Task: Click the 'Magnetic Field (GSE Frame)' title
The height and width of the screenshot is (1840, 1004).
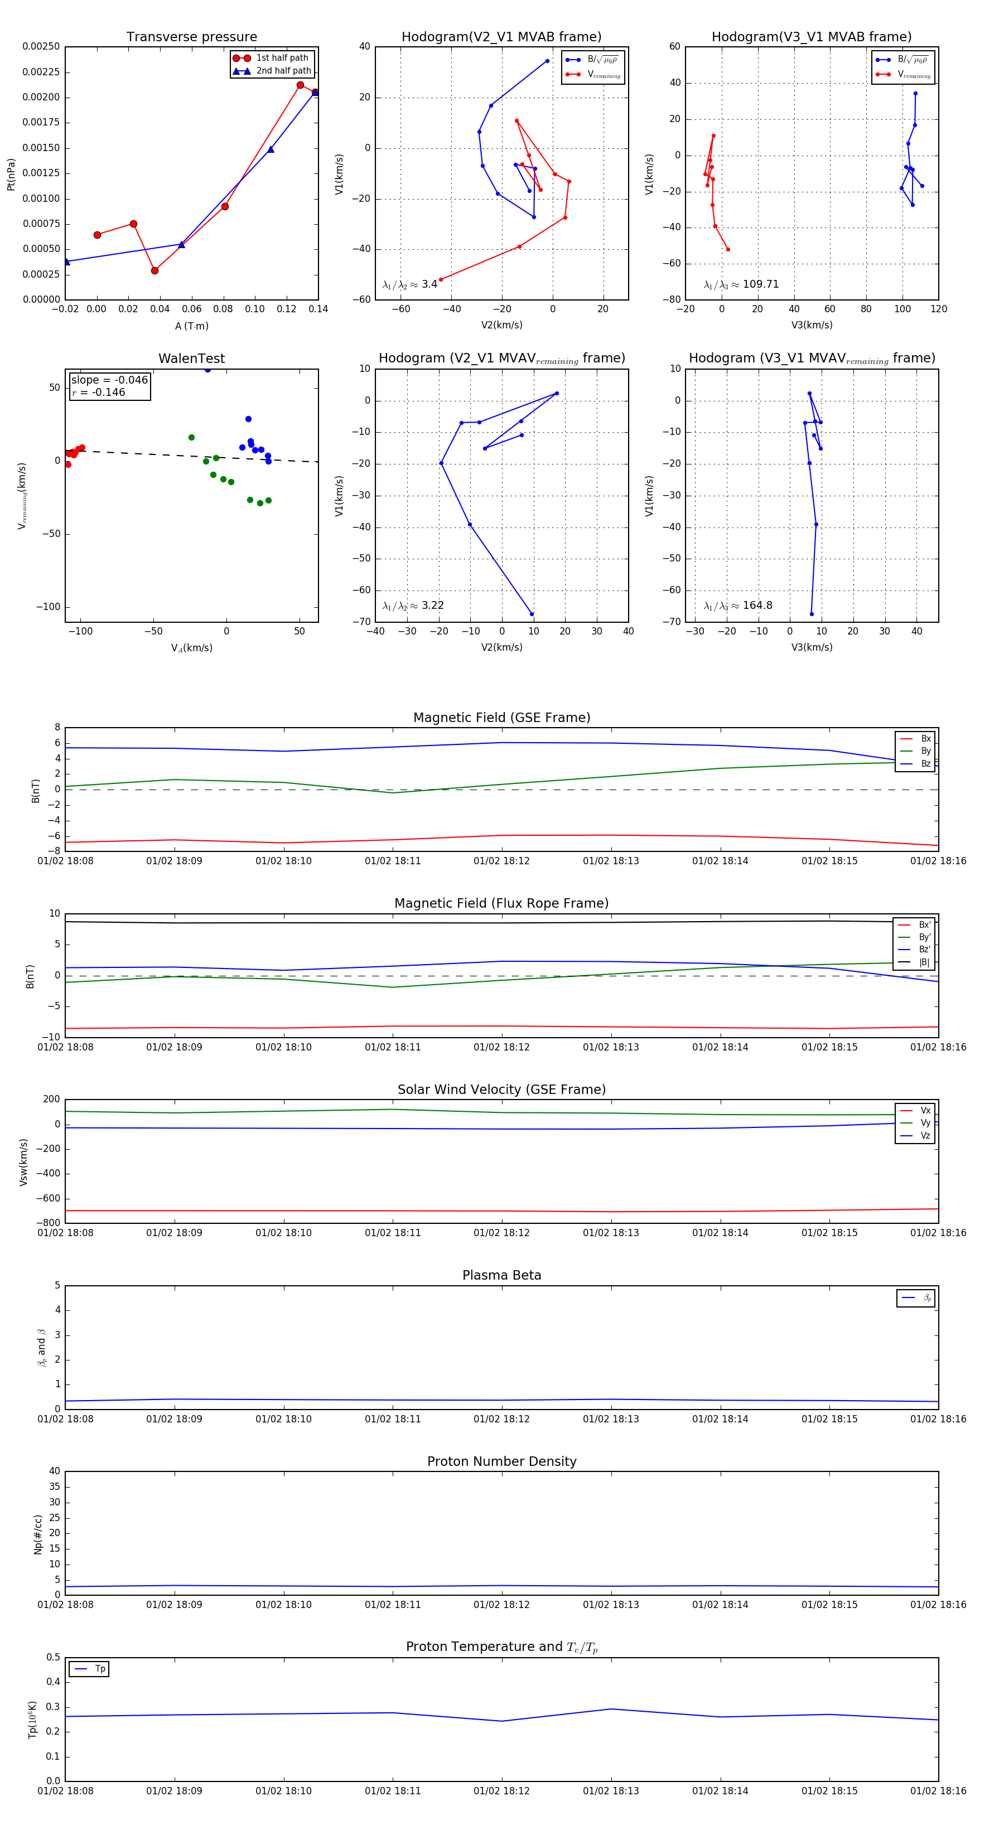Action: click(501, 718)
